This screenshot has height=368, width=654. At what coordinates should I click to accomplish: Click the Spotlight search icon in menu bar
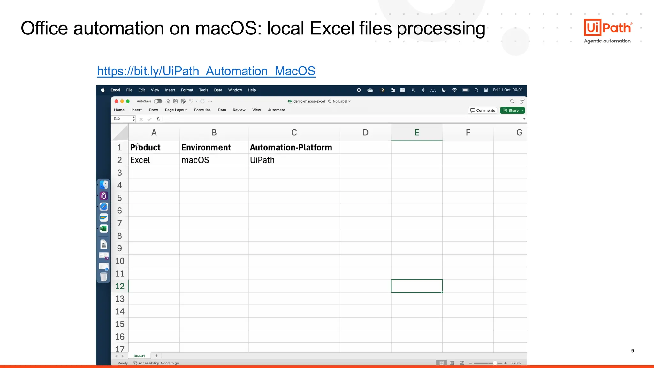pyautogui.click(x=476, y=90)
